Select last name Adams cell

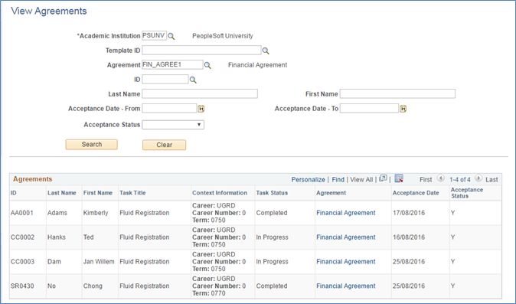point(57,213)
